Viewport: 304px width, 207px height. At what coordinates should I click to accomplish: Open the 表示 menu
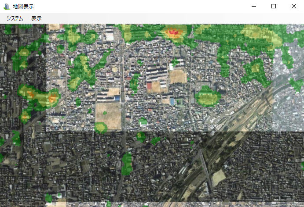pos(37,18)
